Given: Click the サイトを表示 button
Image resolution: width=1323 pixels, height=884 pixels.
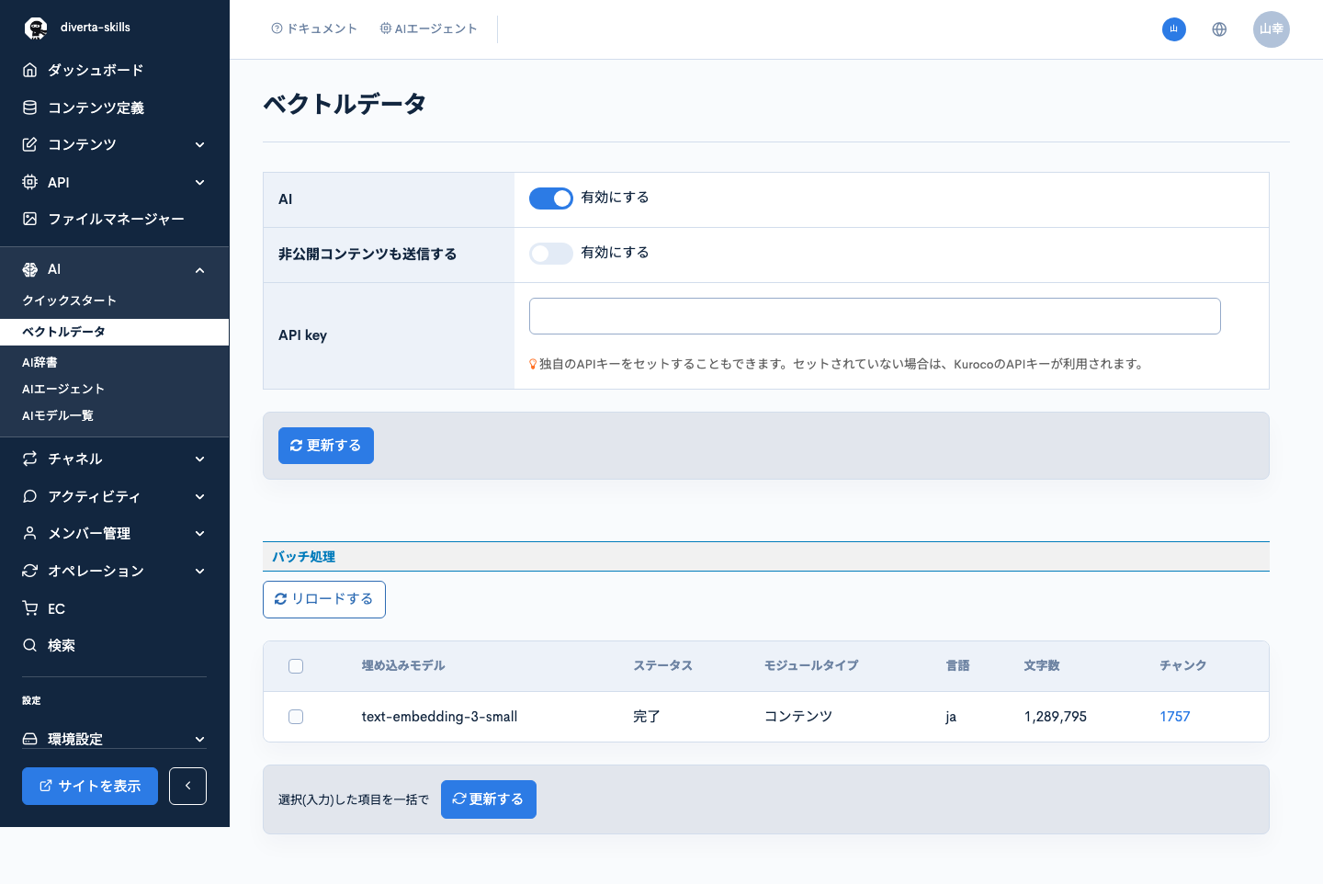Looking at the screenshot, I should point(90,786).
